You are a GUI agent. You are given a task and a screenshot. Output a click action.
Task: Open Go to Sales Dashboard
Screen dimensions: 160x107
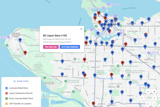click(70, 47)
